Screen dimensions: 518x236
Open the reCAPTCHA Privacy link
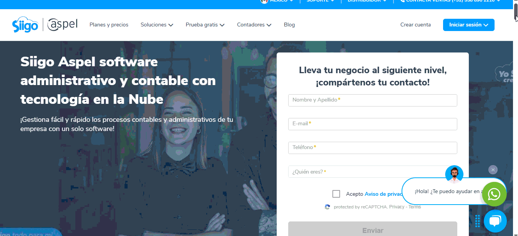(397, 207)
